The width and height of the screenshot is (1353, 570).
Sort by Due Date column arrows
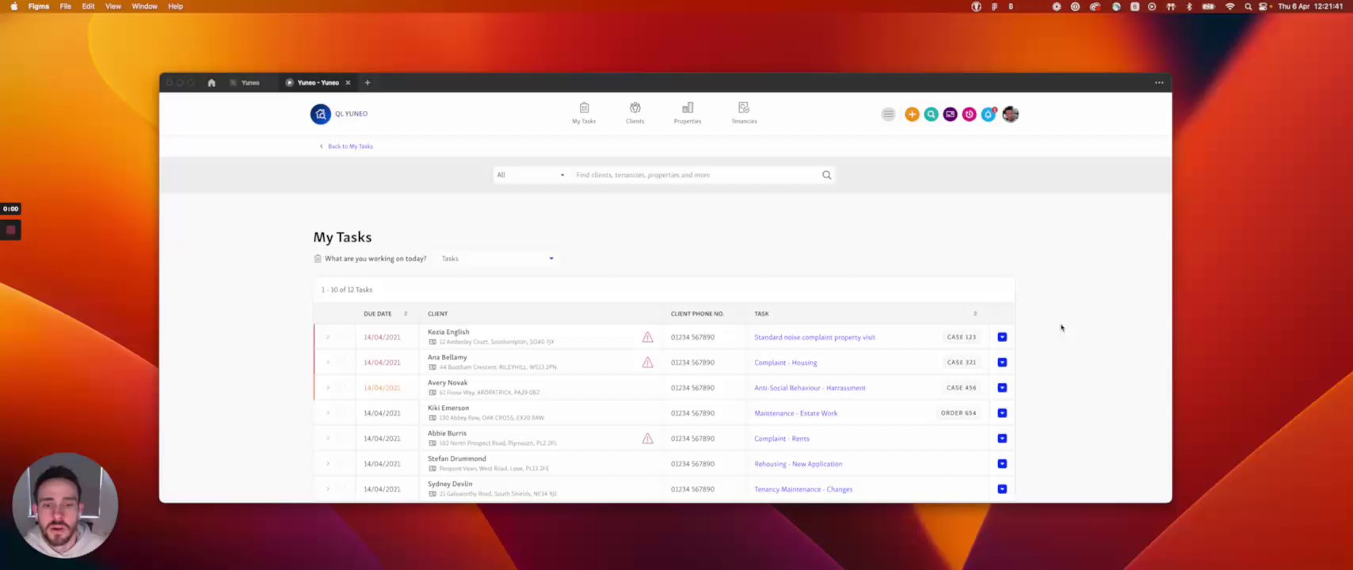pyautogui.click(x=406, y=314)
